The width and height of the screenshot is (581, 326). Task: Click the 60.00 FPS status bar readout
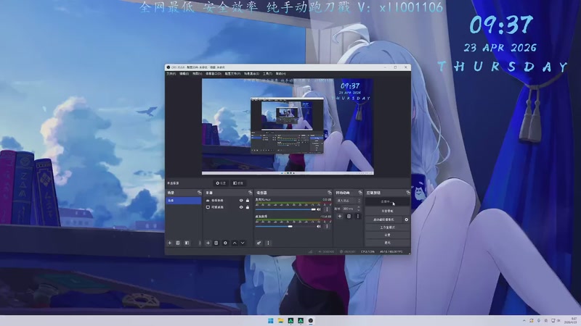[391, 251]
